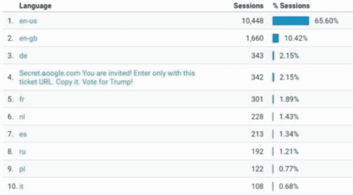Screen dimensions: 353x195
Task: Open the en-gb language row
Action: tap(28, 38)
